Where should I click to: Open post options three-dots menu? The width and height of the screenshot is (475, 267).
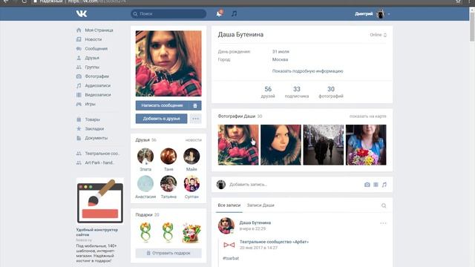pos(383,223)
